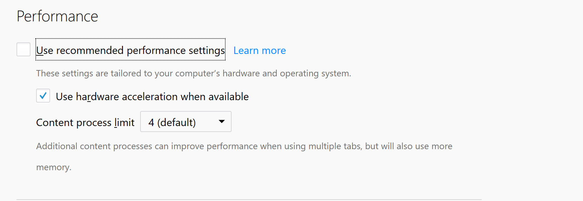583x201 pixels.
Task: Click the Performance section heading
Action: point(57,16)
